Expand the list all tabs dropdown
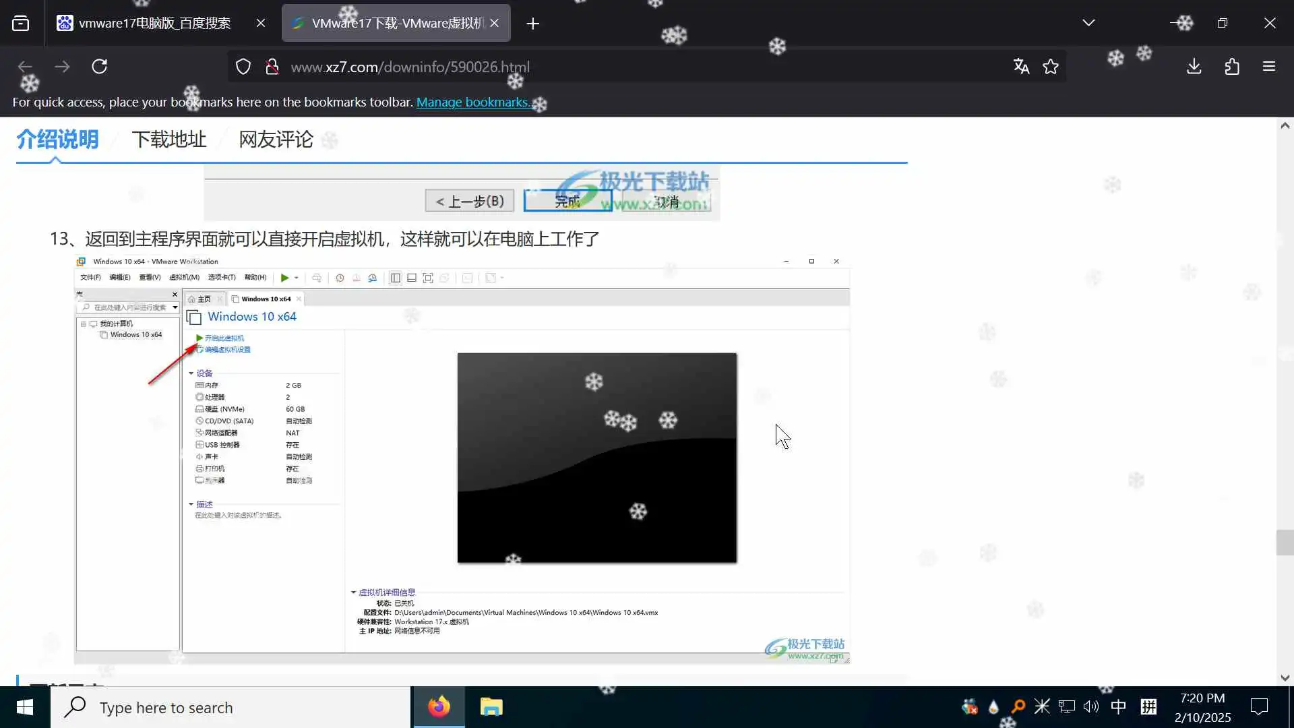Viewport: 1294px width, 728px height. [x=1088, y=24]
